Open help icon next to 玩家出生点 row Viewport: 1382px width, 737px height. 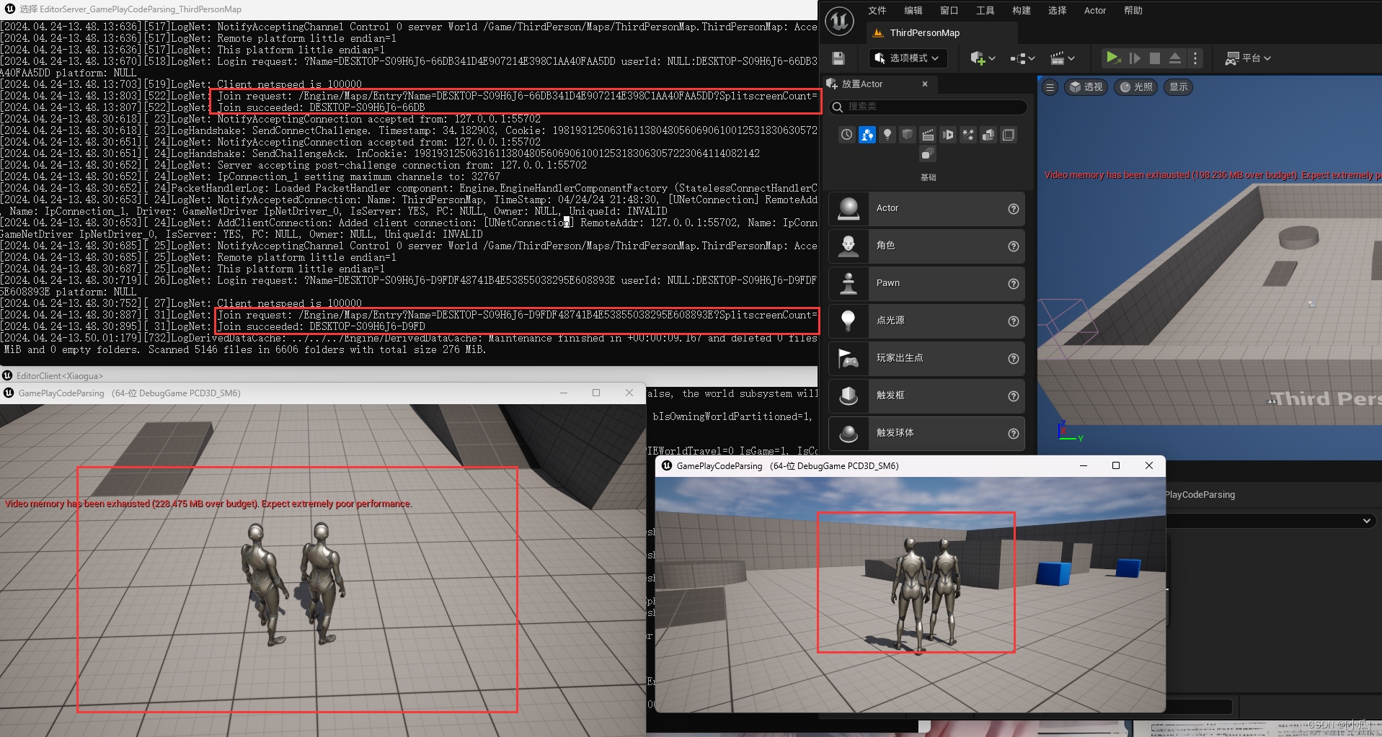1014,359
